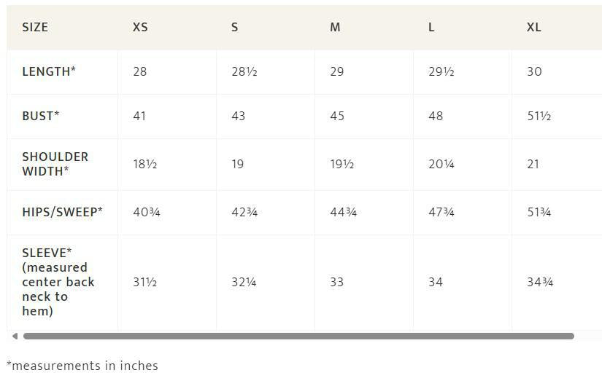Click the SHOULDER WIDTH row label
The image size is (602, 378).
pyautogui.click(x=55, y=164)
